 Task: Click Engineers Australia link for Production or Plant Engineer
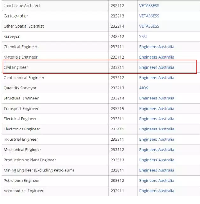click(x=156, y=160)
